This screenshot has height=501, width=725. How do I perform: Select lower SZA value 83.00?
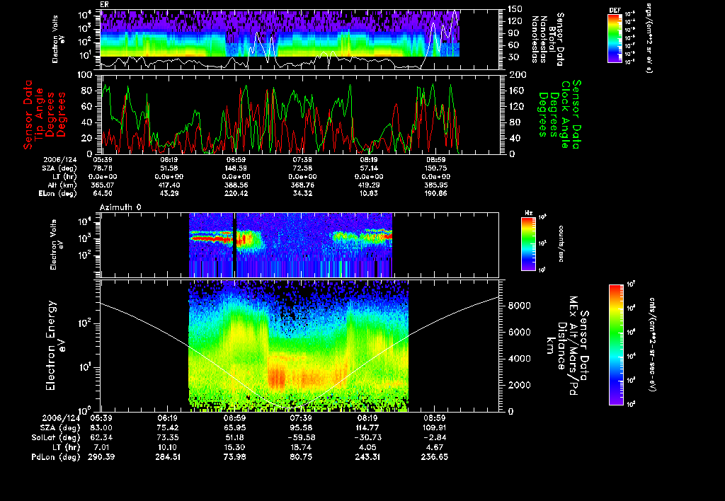coord(101,428)
